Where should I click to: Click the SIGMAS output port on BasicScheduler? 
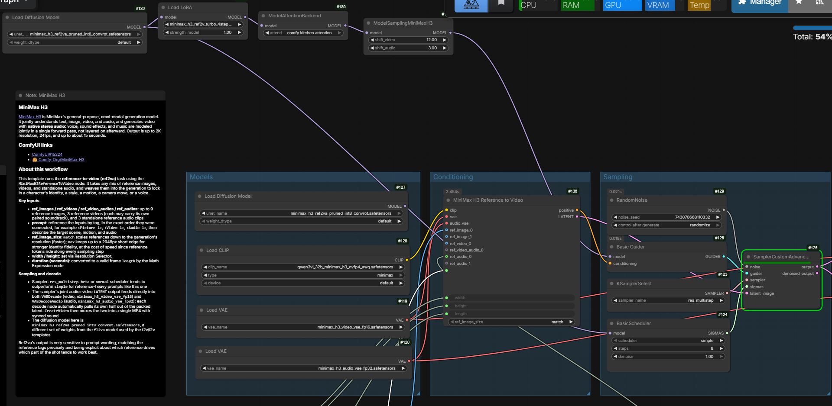(x=727, y=333)
